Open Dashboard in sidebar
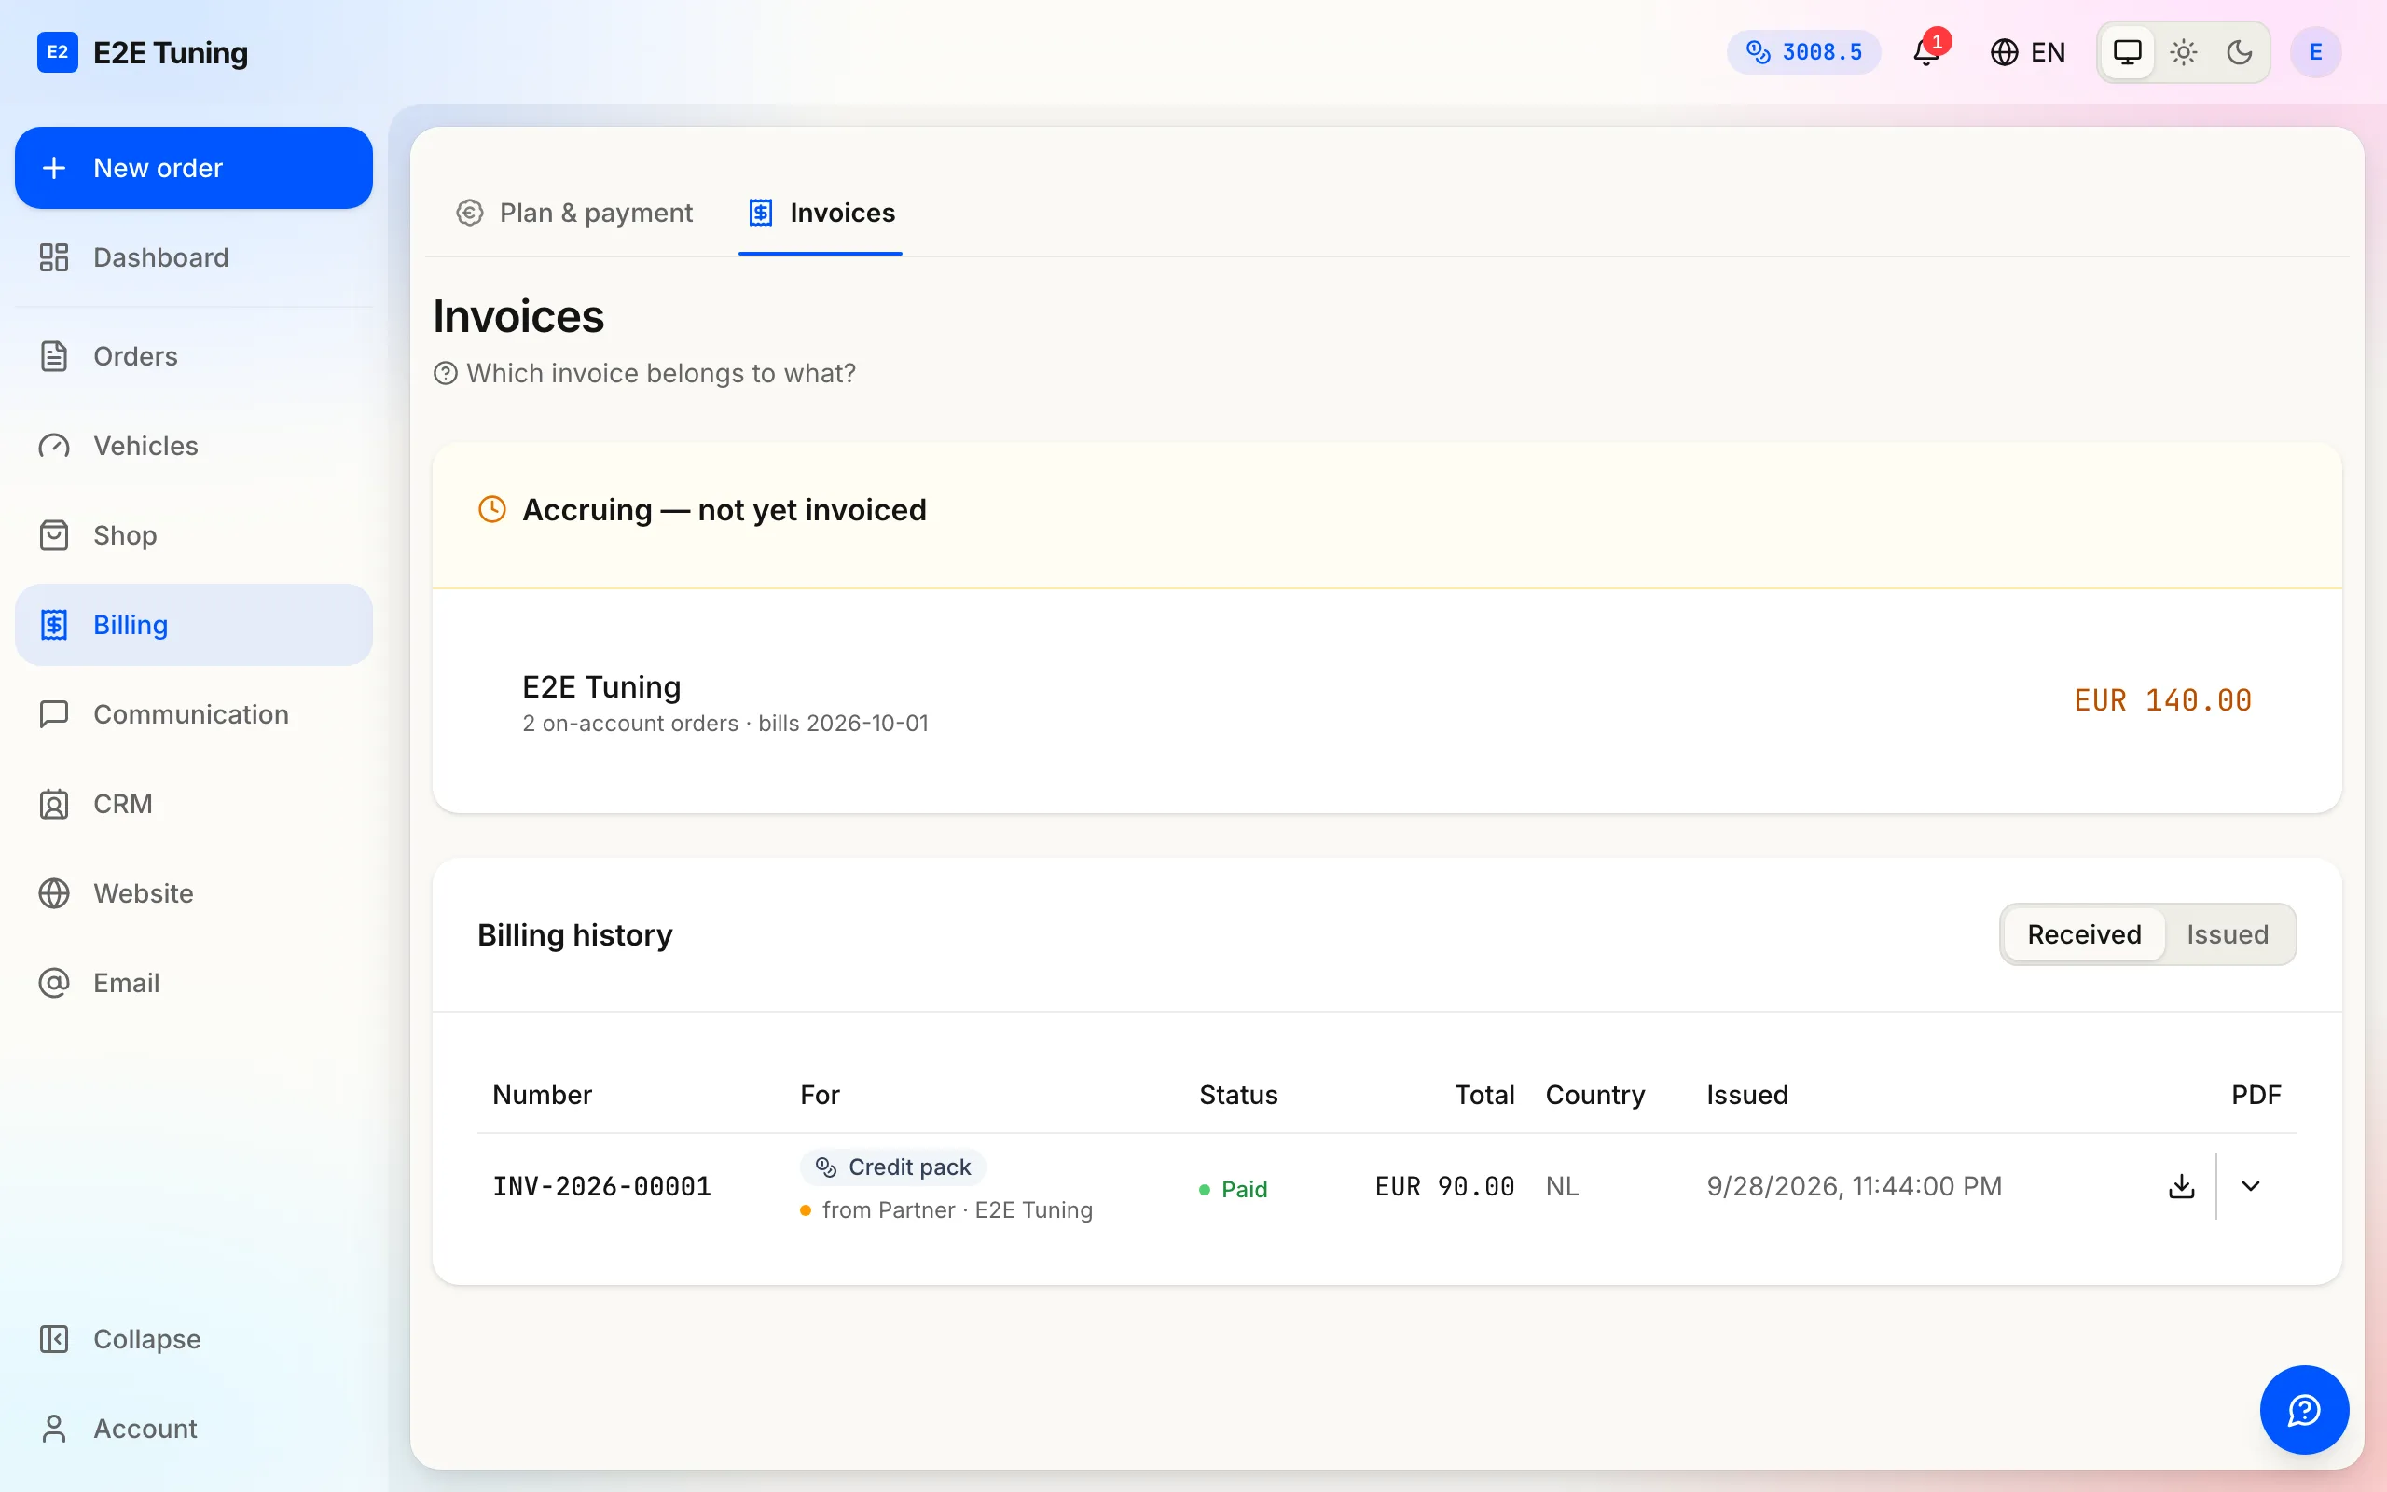Viewport: 2387px width, 1492px height. click(x=193, y=257)
